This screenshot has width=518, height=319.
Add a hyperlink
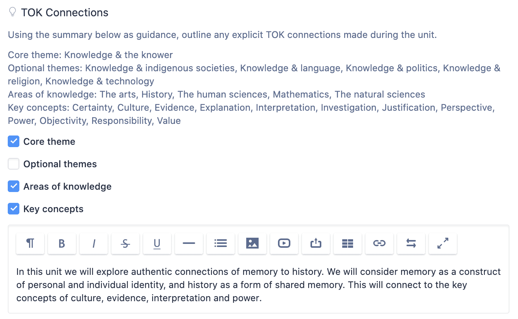(379, 243)
